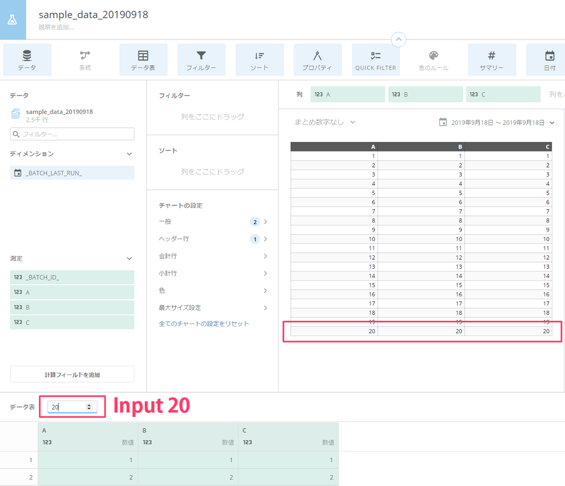Viewport: 565px width, 486px height.
Task: Toggle the データ表 view
Action: tap(143, 59)
